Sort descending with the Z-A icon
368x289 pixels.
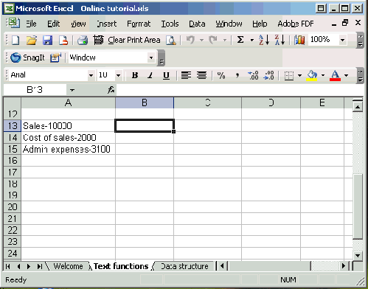pos(280,40)
